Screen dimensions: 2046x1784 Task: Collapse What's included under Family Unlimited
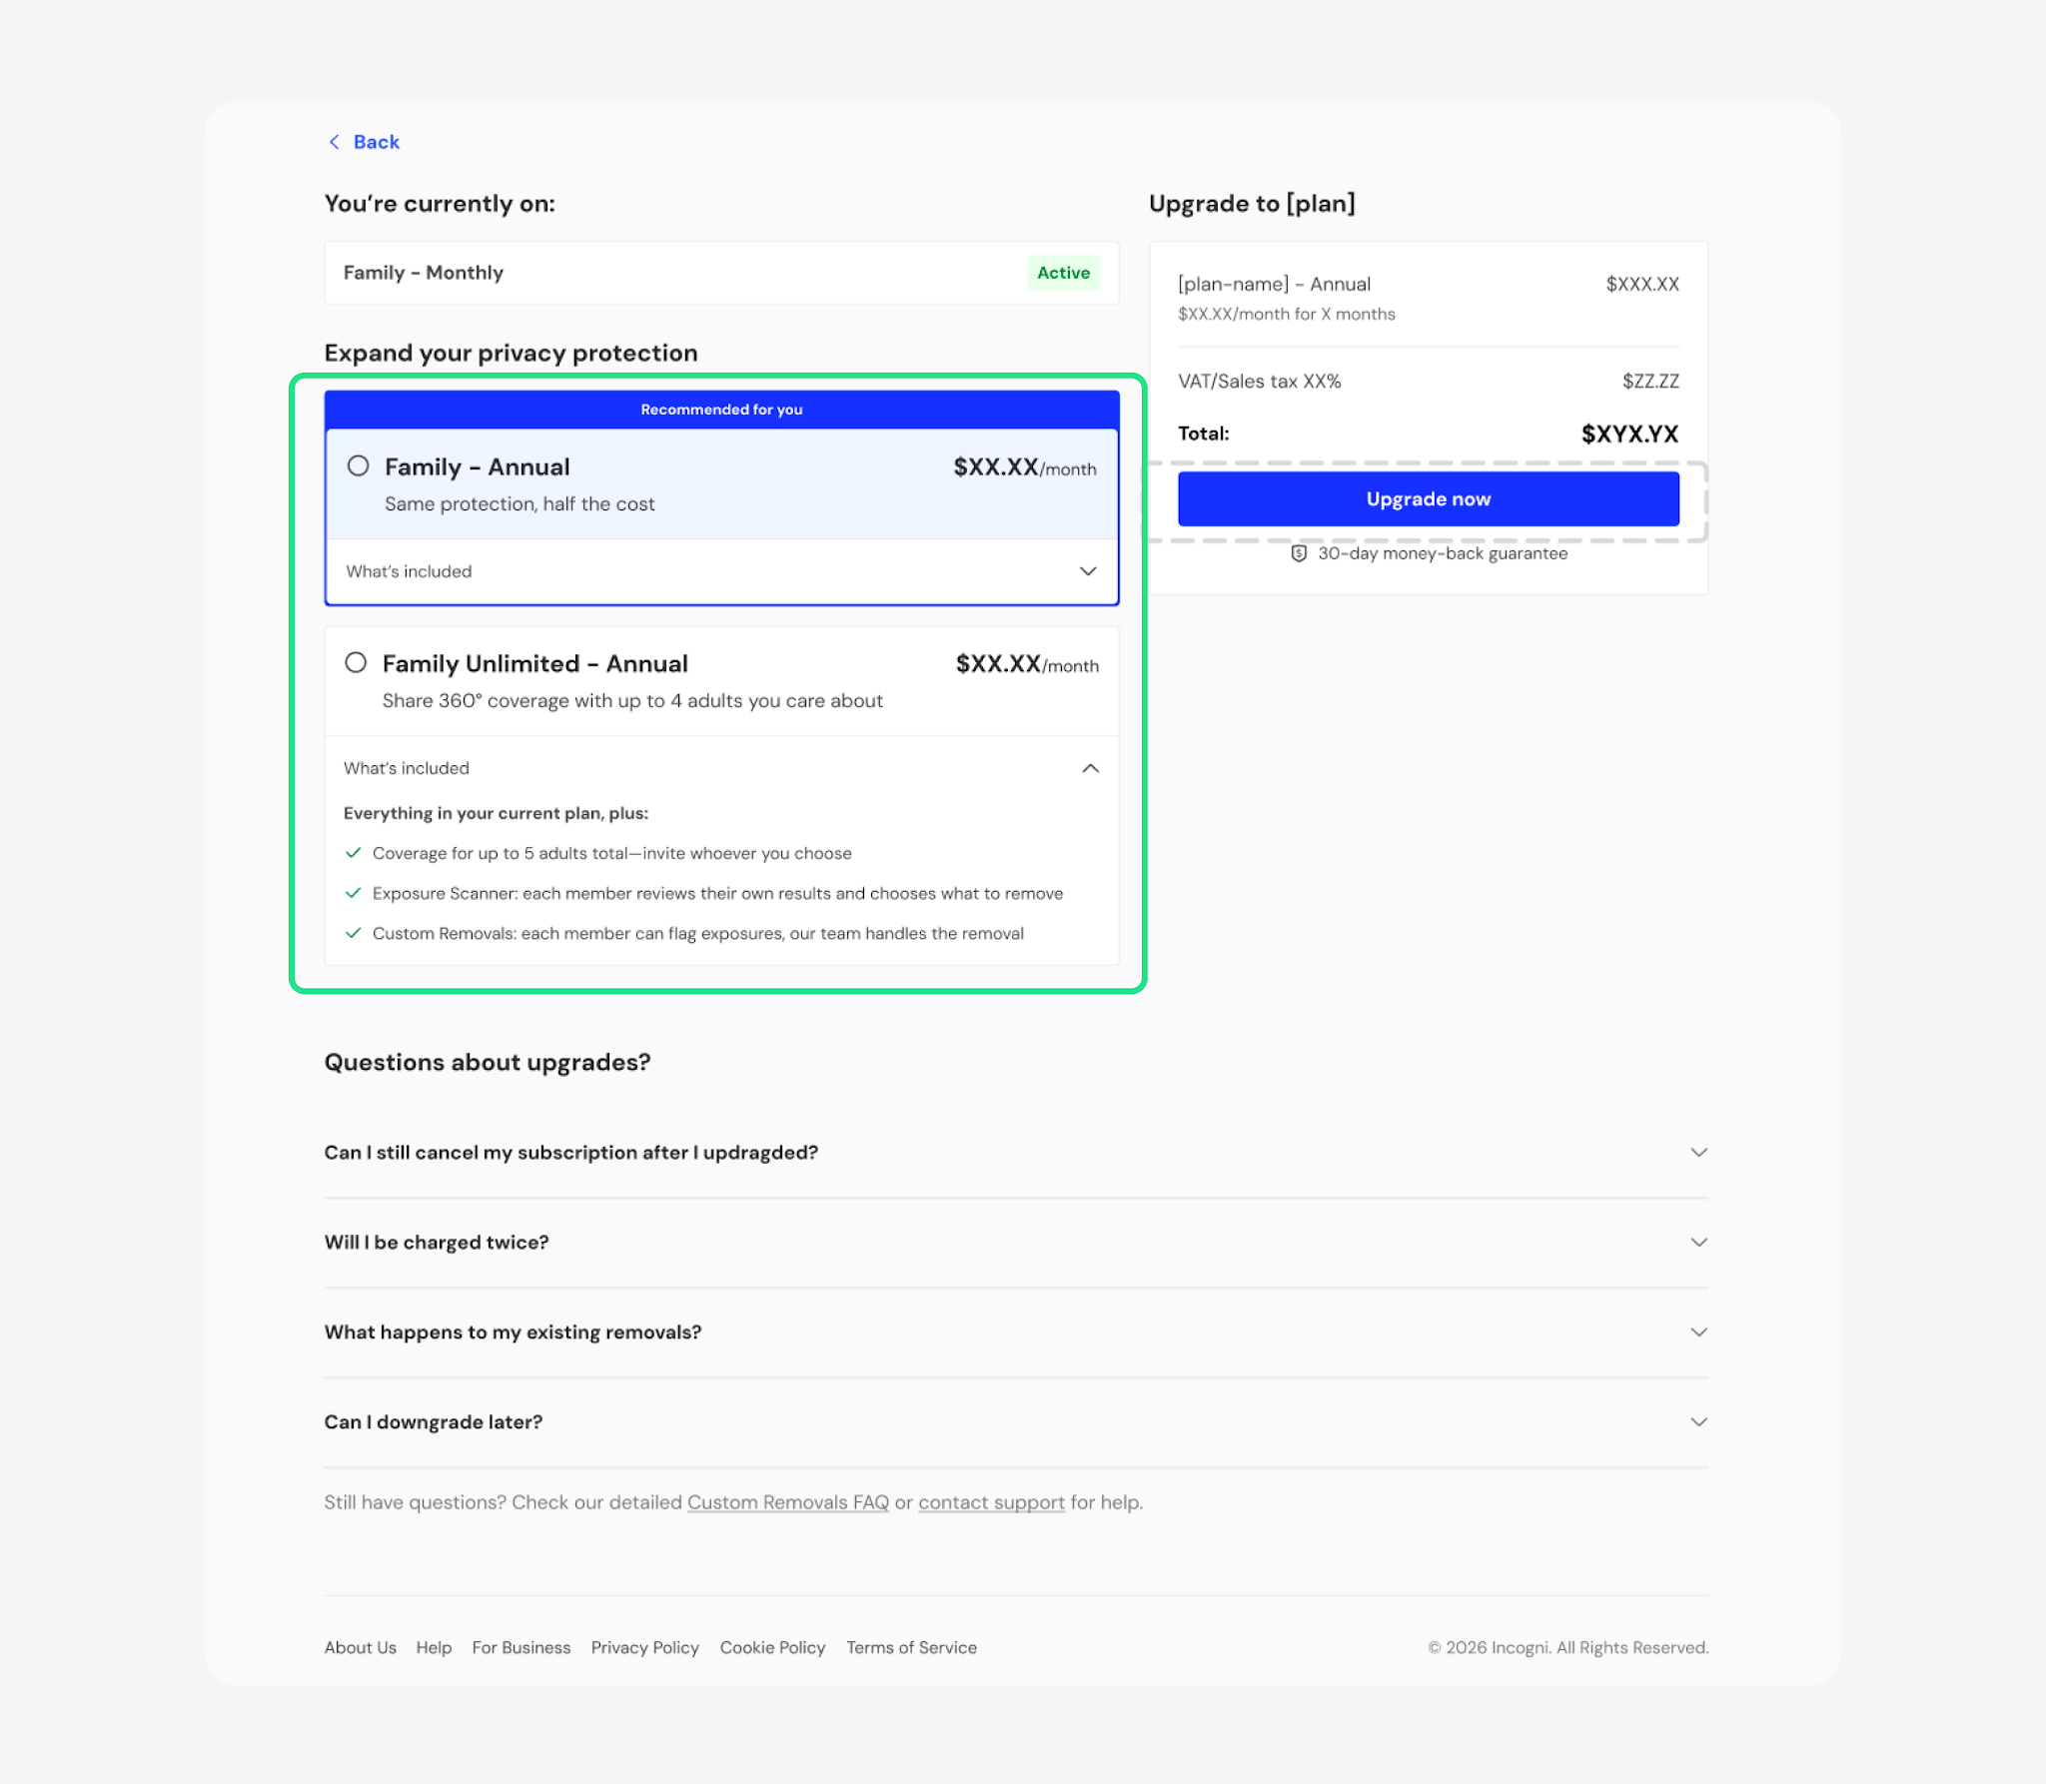[x=721, y=768]
